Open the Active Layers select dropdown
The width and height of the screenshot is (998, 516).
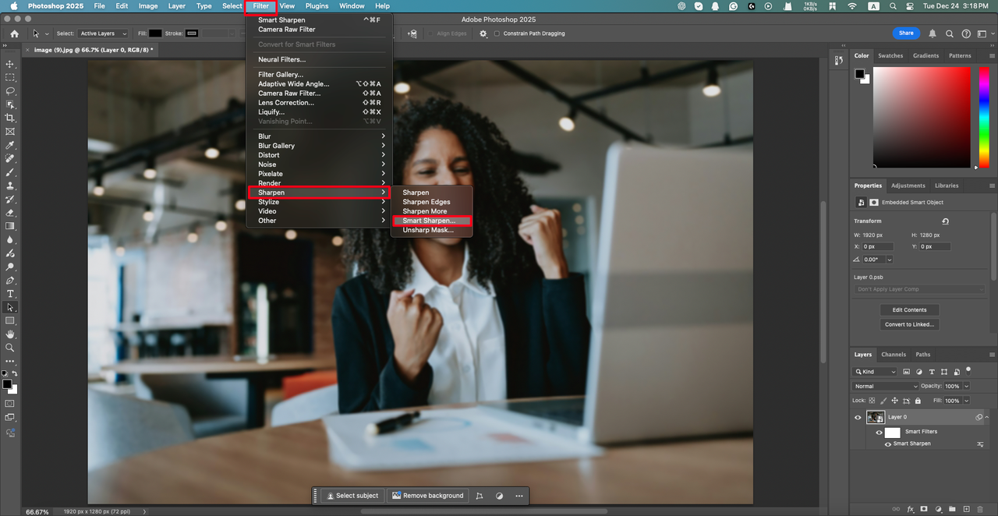pyautogui.click(x=103, y=34)
